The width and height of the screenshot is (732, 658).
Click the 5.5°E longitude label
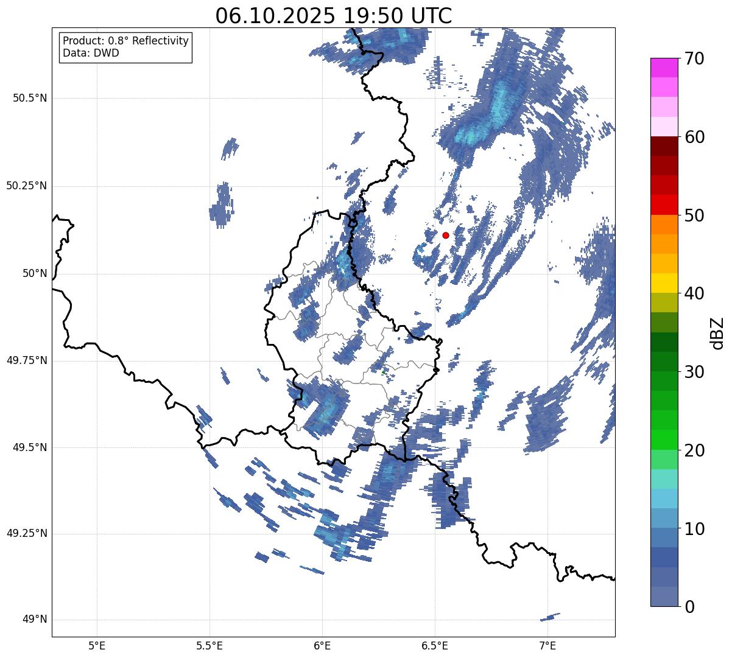[x=209, y=645]
